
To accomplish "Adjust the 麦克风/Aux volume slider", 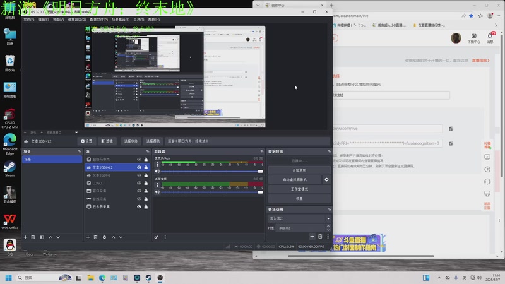I will [212, 171].
